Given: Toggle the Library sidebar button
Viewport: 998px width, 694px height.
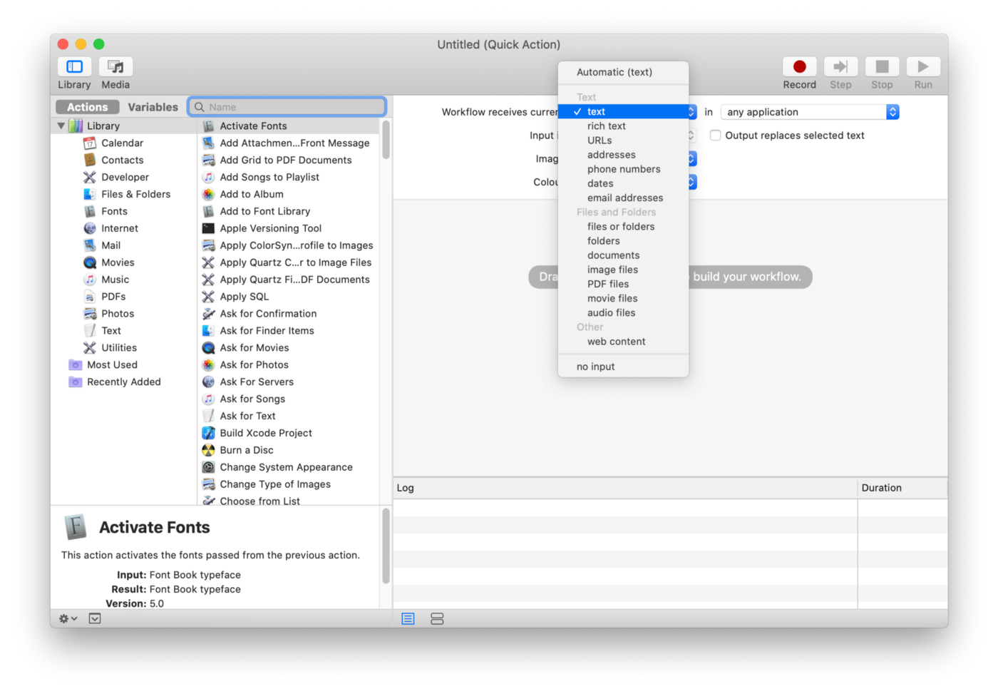Looking at the screenshot, I should click(x=74, y=66).
